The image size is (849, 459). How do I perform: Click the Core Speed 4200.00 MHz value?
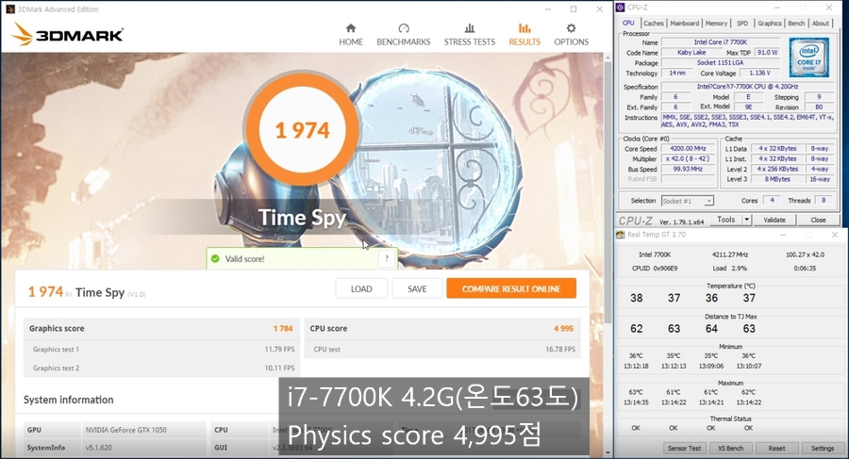point(688,148)
